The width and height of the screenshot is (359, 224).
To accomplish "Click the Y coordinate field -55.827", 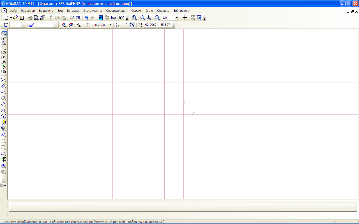I will pos(165,25).
